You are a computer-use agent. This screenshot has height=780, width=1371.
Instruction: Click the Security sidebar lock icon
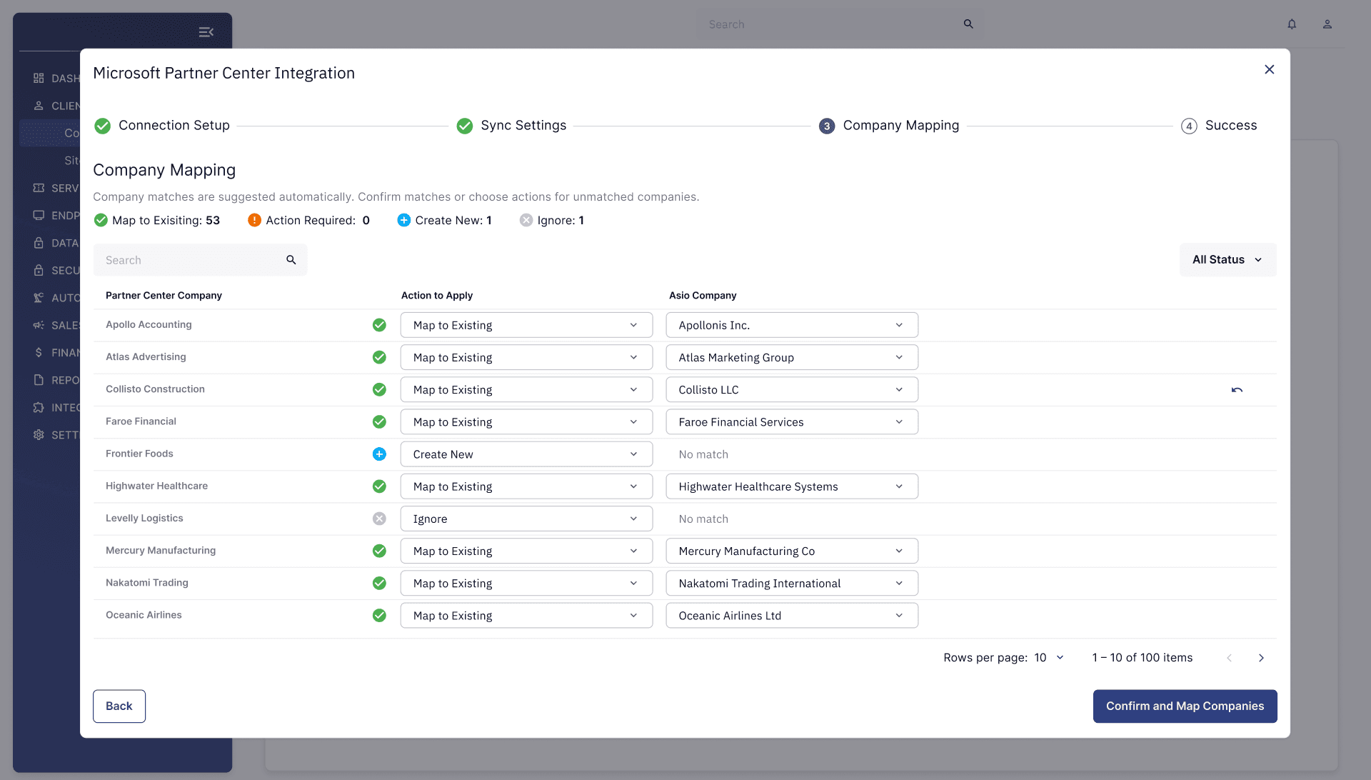point(39,270)
